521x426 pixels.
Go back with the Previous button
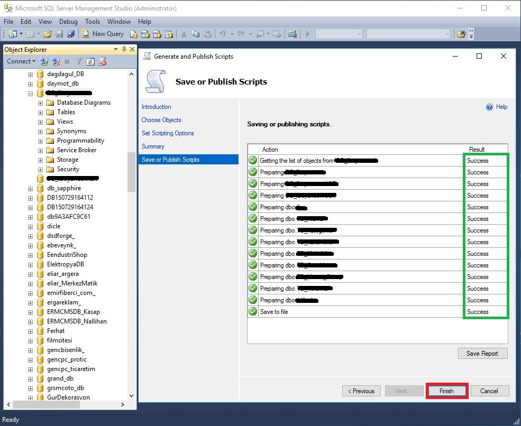(361, 391)
